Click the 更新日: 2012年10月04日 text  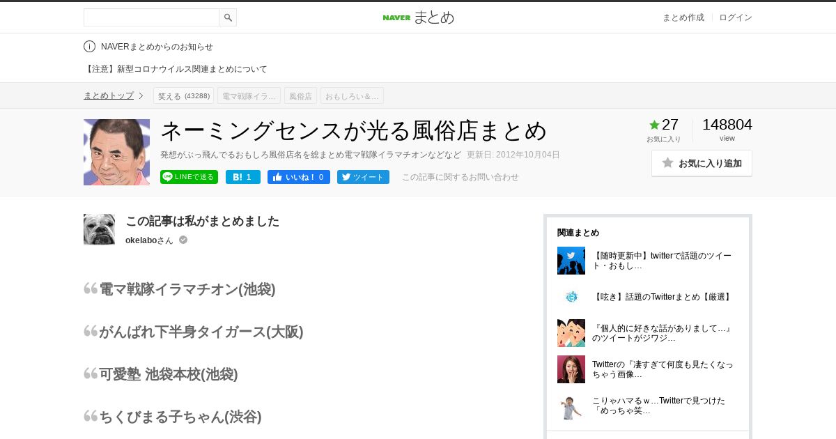(513, 155)
